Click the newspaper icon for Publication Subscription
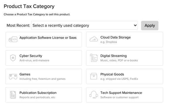 (13, 95)
